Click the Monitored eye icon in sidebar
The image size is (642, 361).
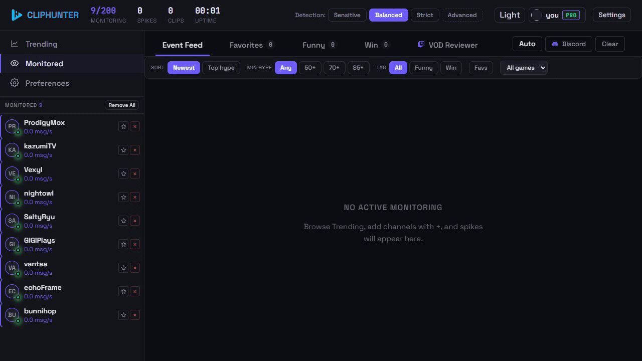(15, 64)
